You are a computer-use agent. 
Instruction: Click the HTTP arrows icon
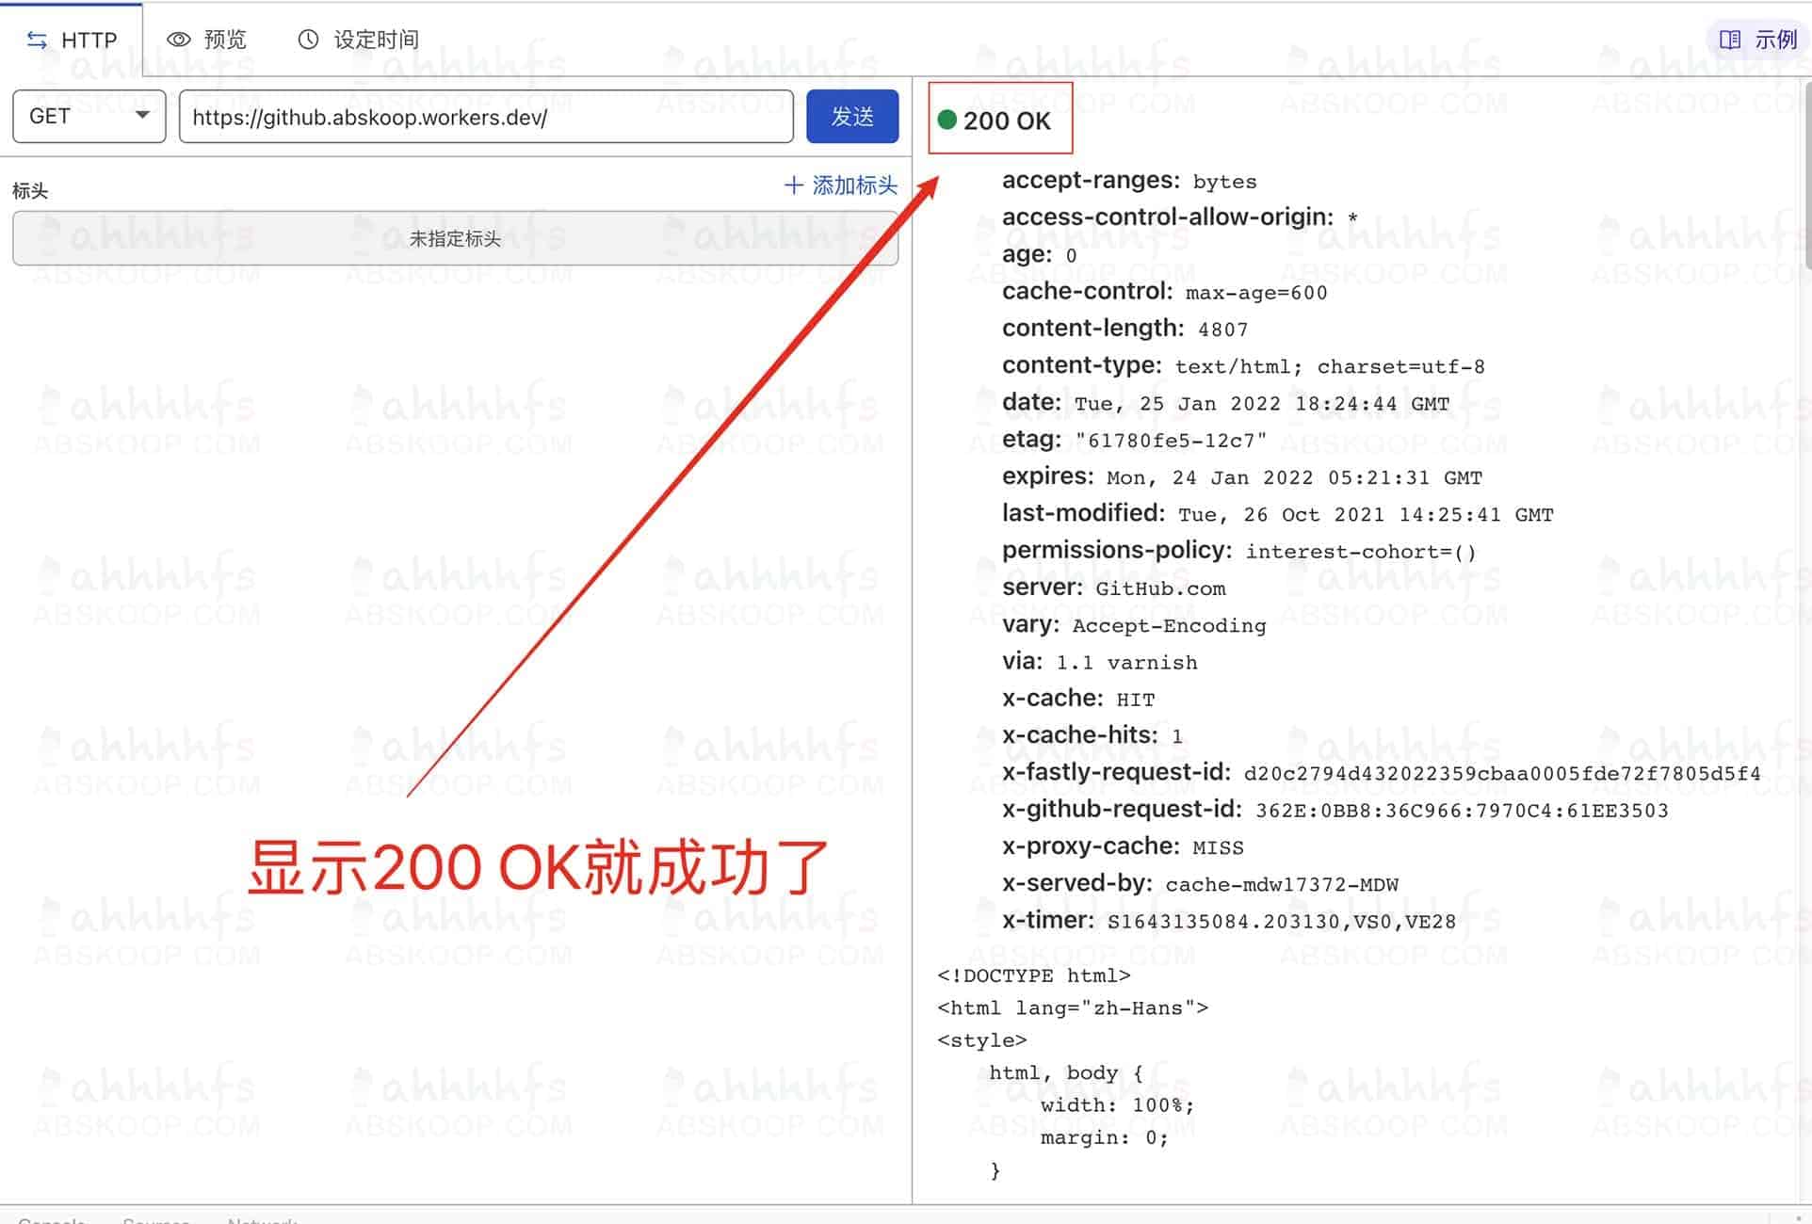[x=37, y=40]
